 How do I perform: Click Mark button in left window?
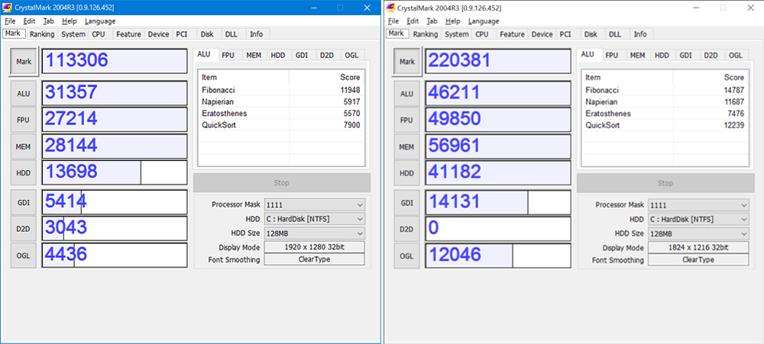(24, 62)
